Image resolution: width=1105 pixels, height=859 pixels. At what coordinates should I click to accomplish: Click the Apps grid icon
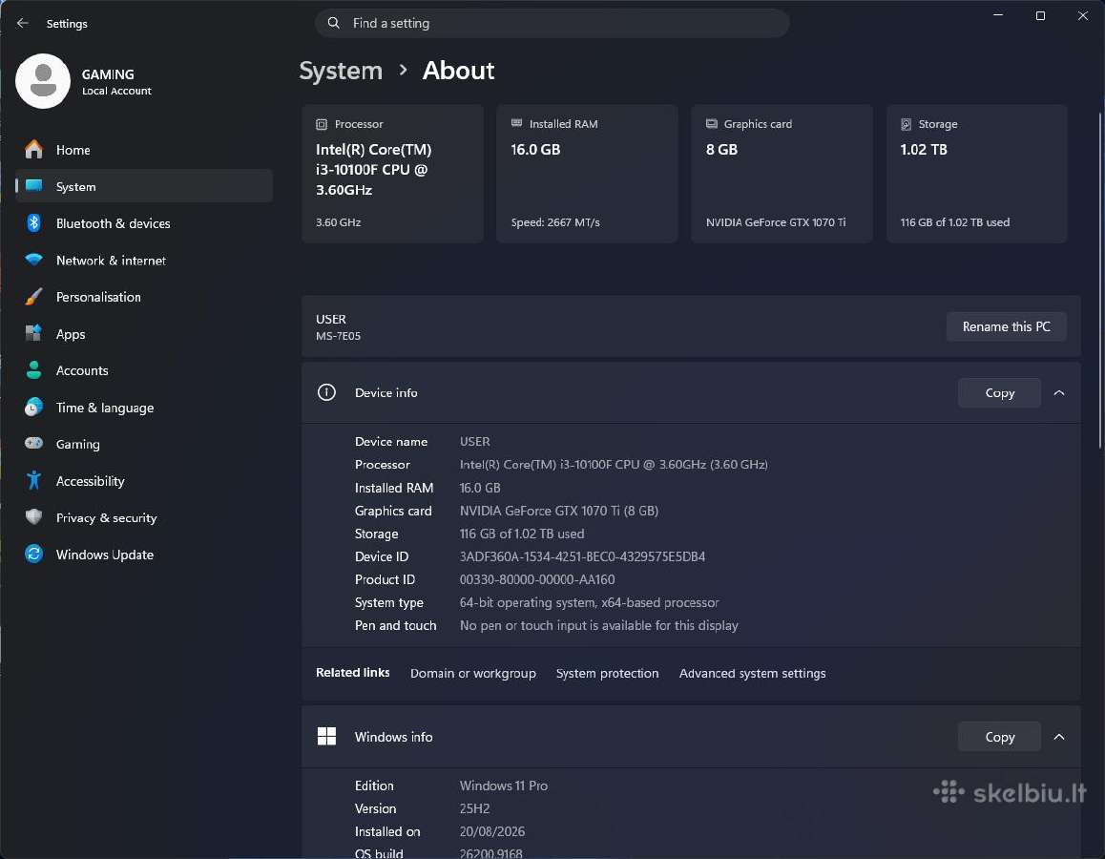coord(33,333)
